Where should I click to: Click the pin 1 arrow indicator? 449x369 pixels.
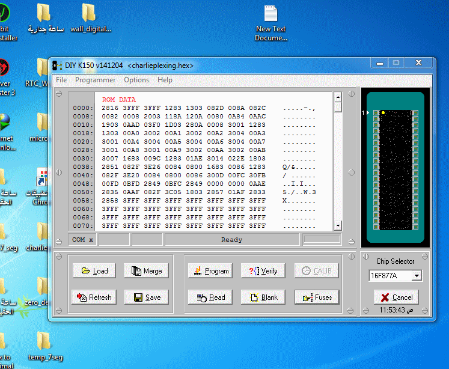pyautogui.click(x=368, y=113)
